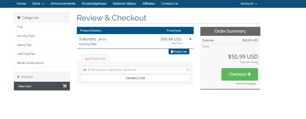Open the Account dropdown menu

[249, 3]
